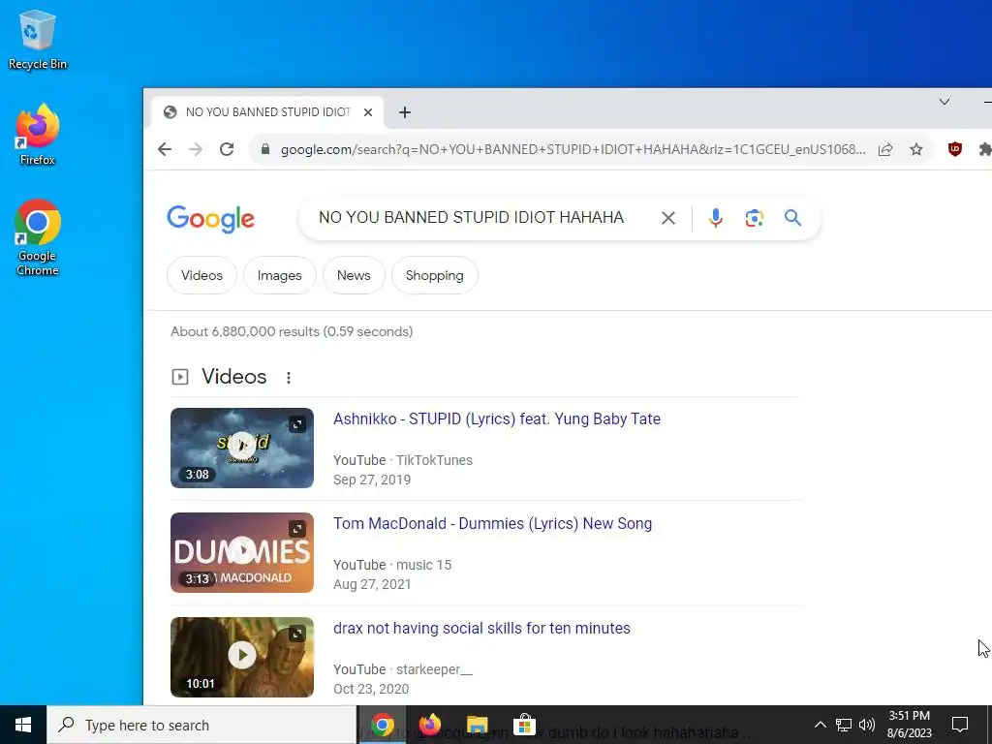992x744 pixels.
Task: Expand the Ashnikko STUPID thumbnail preview icon
Action: click(297, 424)
